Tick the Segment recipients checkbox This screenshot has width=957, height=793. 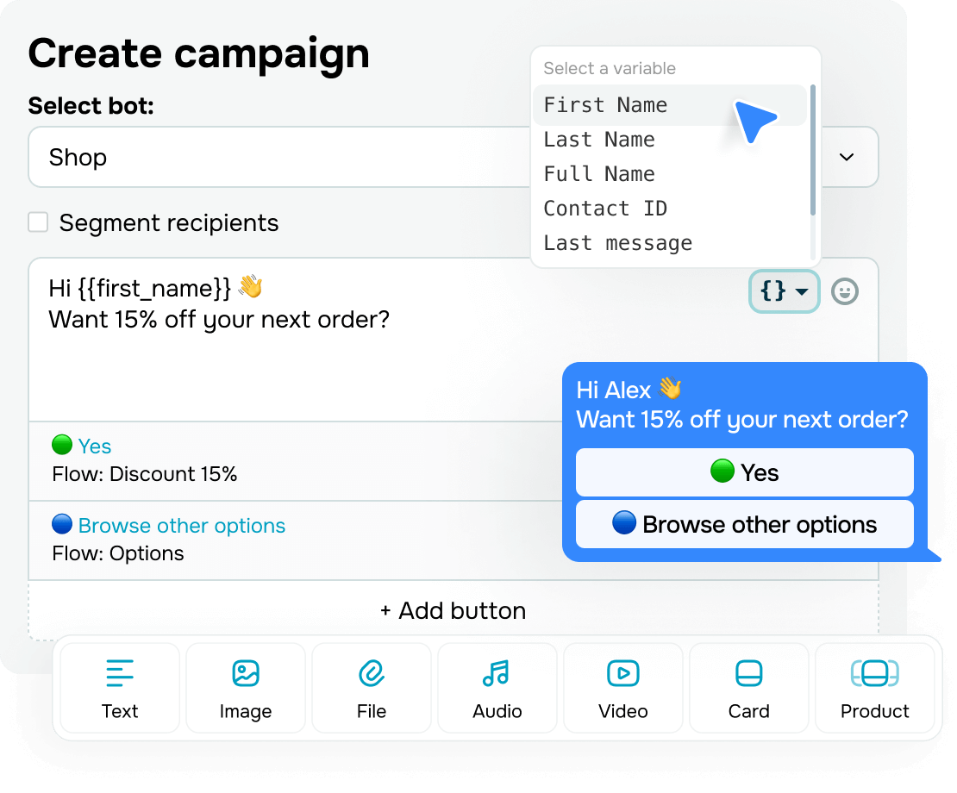pyautogui.click(x=38, y=222)
